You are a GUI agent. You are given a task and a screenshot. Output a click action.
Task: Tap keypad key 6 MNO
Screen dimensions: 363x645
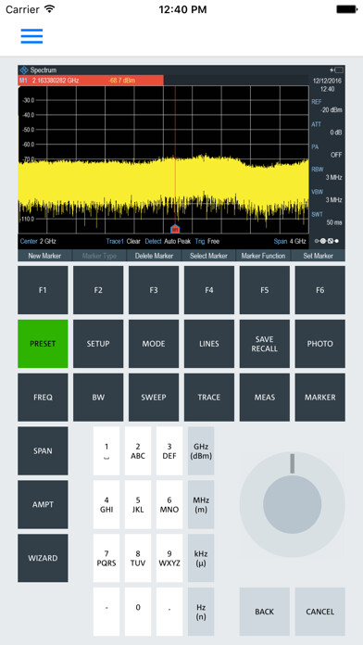coord(169,505)
